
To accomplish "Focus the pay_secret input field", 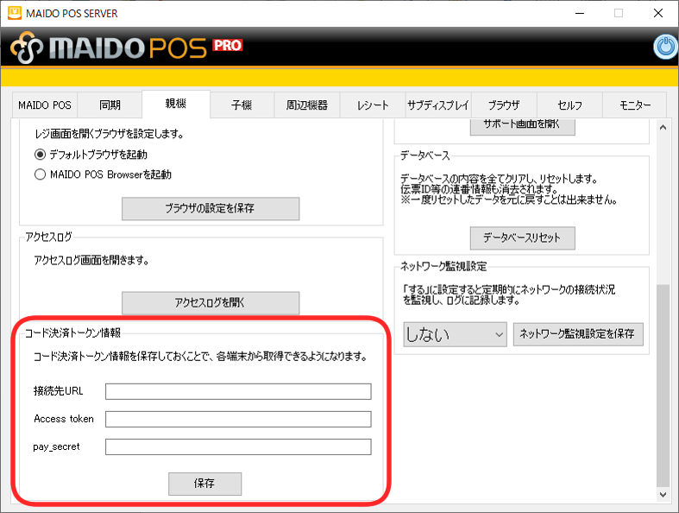I will [238, 446].
